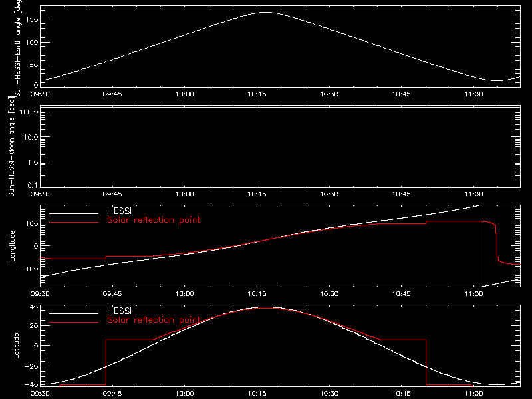Click the 20 tick on Latitude axis

(x=34, y=326)
